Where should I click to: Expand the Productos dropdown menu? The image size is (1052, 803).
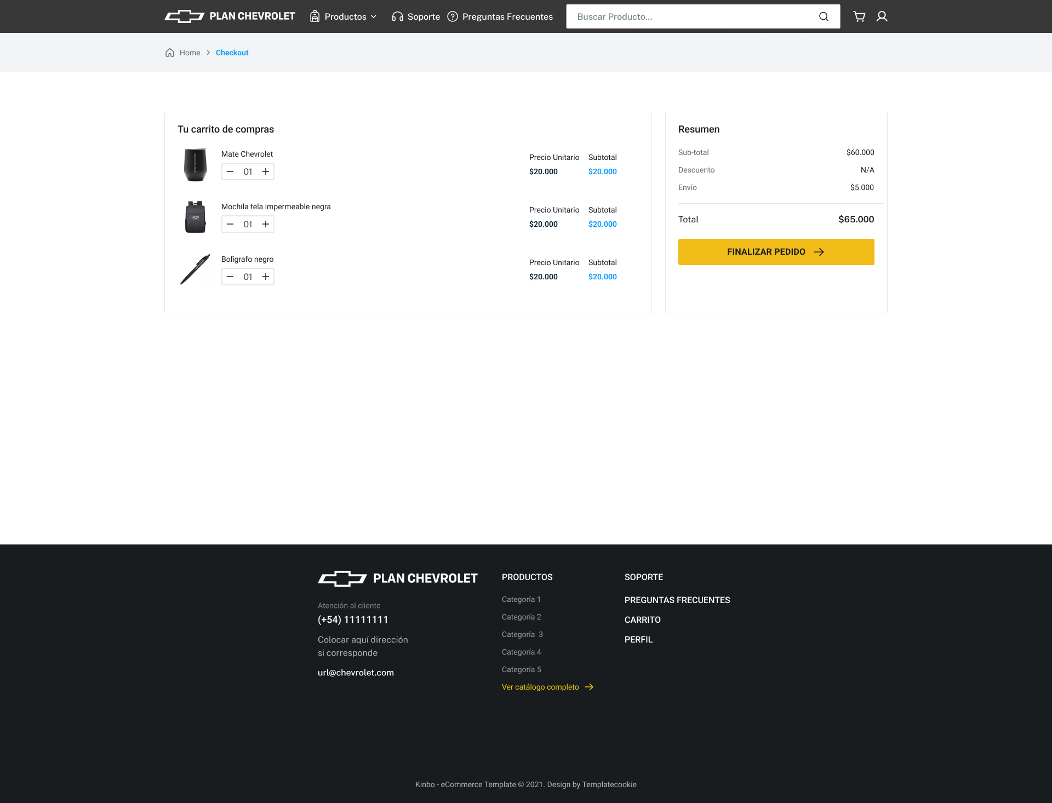(344, 16)
